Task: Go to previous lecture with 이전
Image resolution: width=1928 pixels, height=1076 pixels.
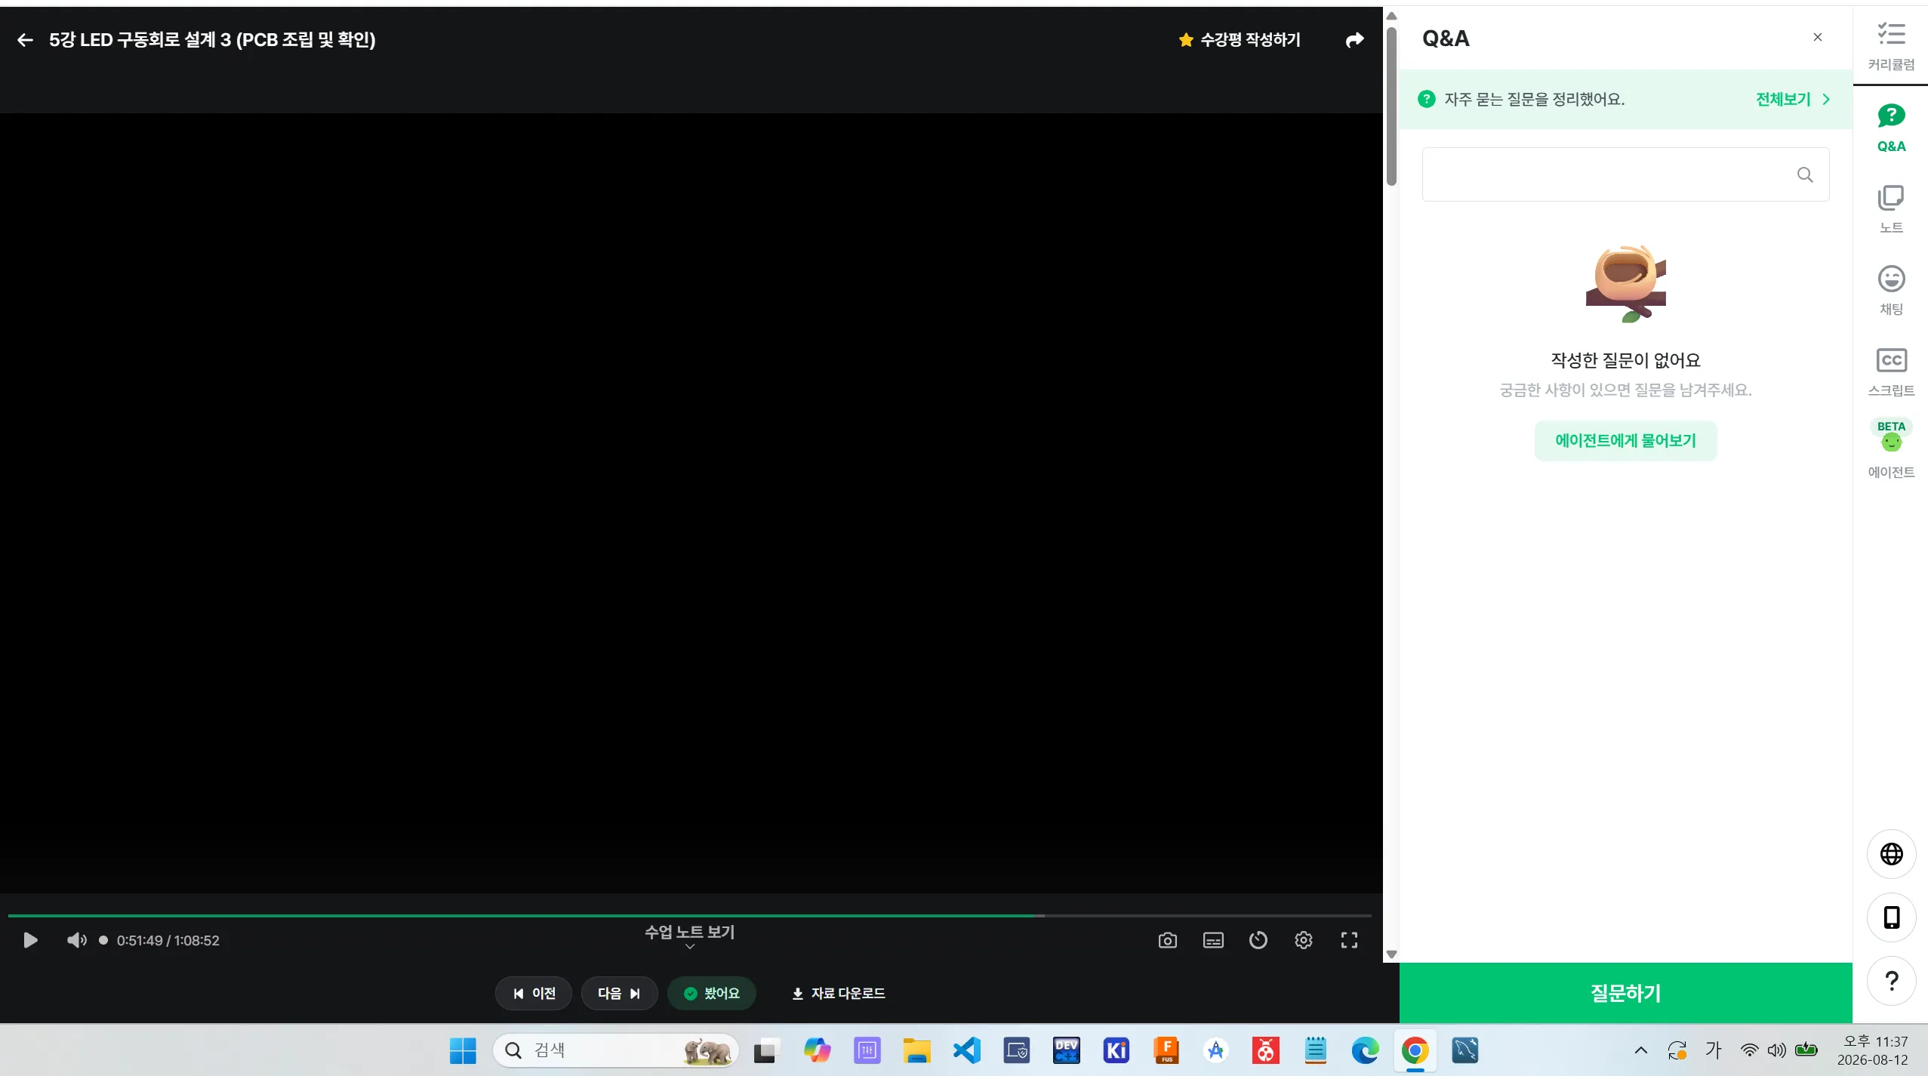Action: pos(534,993)
